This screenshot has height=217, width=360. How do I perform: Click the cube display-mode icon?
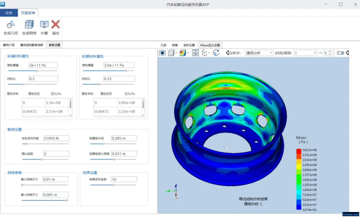coord(171,53)
